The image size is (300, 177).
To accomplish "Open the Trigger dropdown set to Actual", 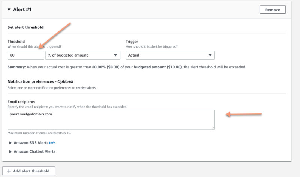I will pyautogui.click(x=170, y=55).
